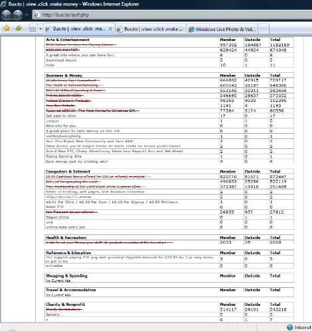This screenshot has height=331, width=312.
Task: Switch to the second Bux.to tab
Action: coord(151,29)
